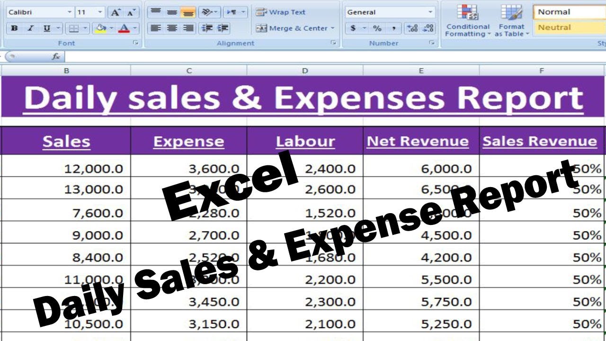Apply the Normal cell style
The image size is (606, 341).
(x=569, y=12)
